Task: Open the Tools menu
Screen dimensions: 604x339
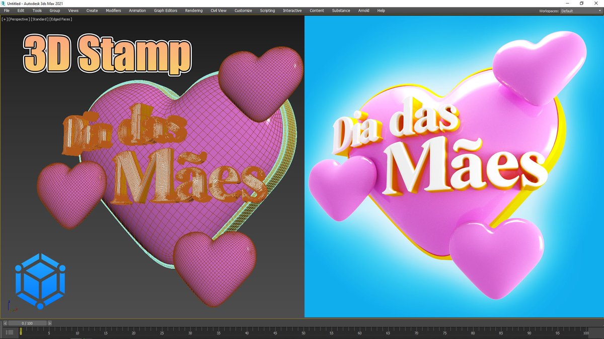Action: (x=37, y=11)
